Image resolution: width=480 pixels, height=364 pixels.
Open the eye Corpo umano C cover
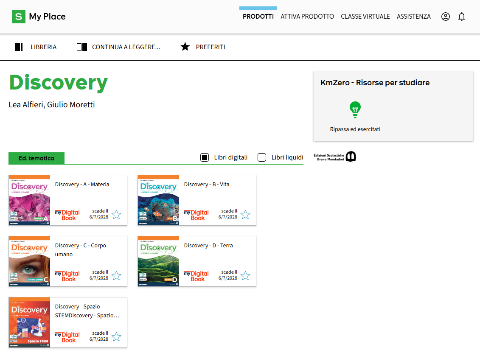29,261
